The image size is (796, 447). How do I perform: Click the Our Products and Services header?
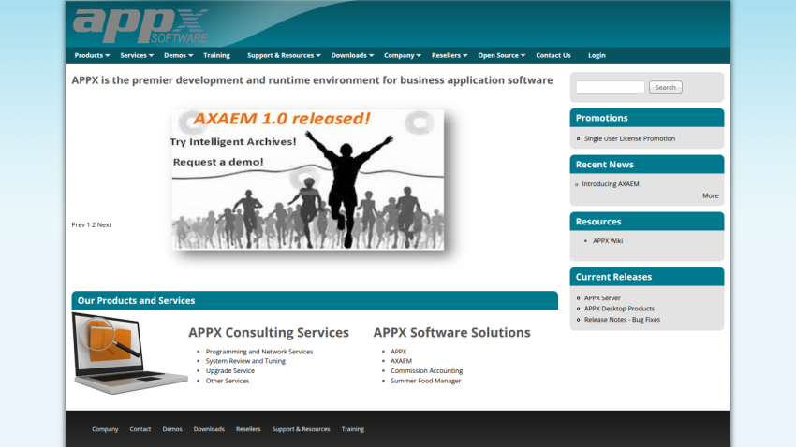(315, 300)
